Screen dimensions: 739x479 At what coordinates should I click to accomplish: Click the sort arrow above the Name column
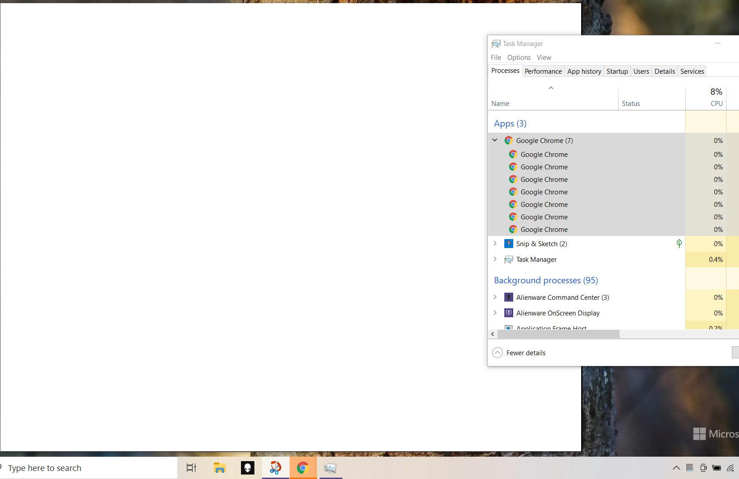click(551, 88)
